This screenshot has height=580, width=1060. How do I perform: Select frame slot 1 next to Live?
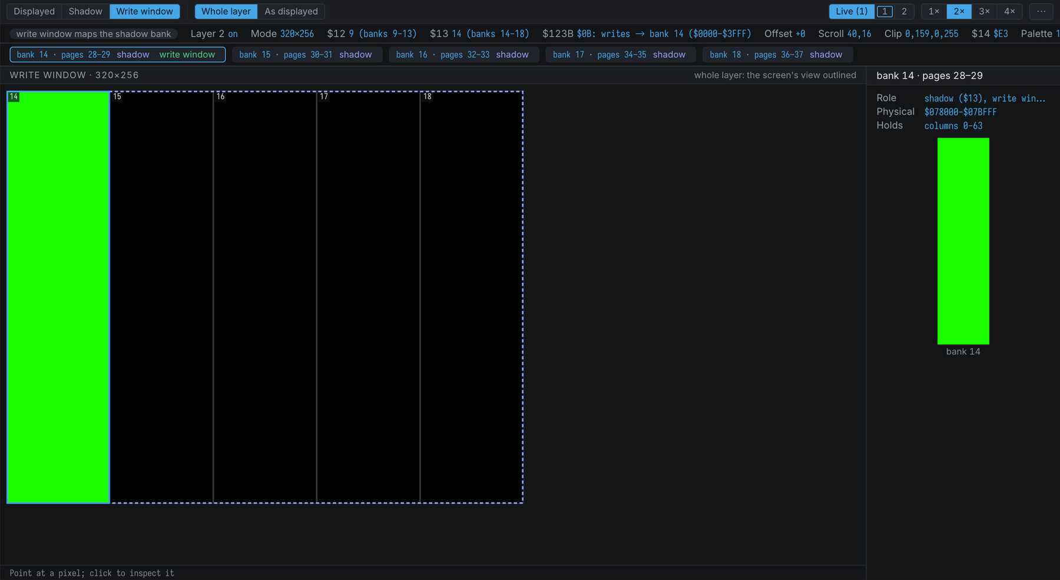tap(885, 11)
